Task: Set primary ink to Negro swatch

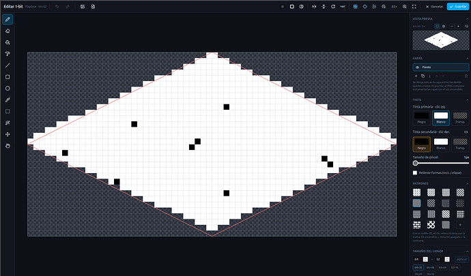Action: (421, 118)
